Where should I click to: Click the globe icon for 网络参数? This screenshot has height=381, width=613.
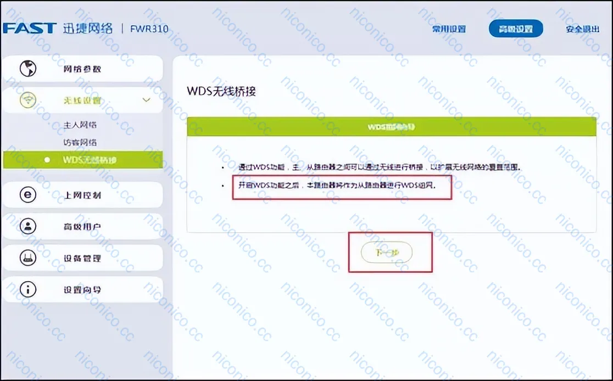(28, 69)
